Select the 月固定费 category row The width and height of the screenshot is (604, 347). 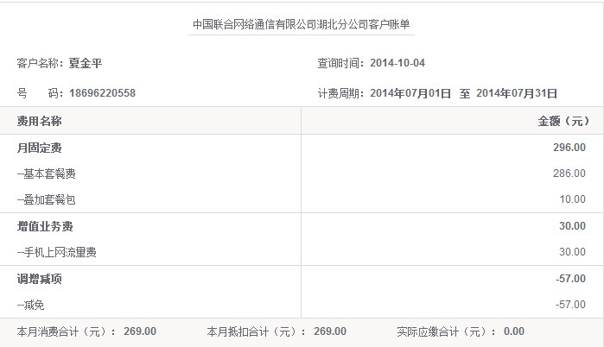[39, 148]
